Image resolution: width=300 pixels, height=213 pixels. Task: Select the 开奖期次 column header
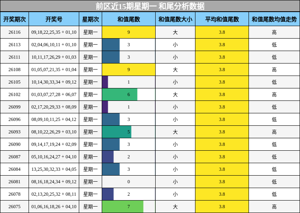click(14, 19)
